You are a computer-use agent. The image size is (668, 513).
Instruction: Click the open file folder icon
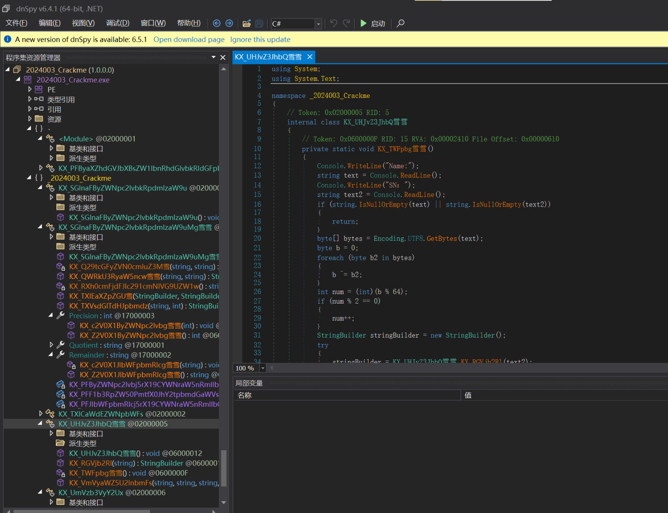coord(247,23)
